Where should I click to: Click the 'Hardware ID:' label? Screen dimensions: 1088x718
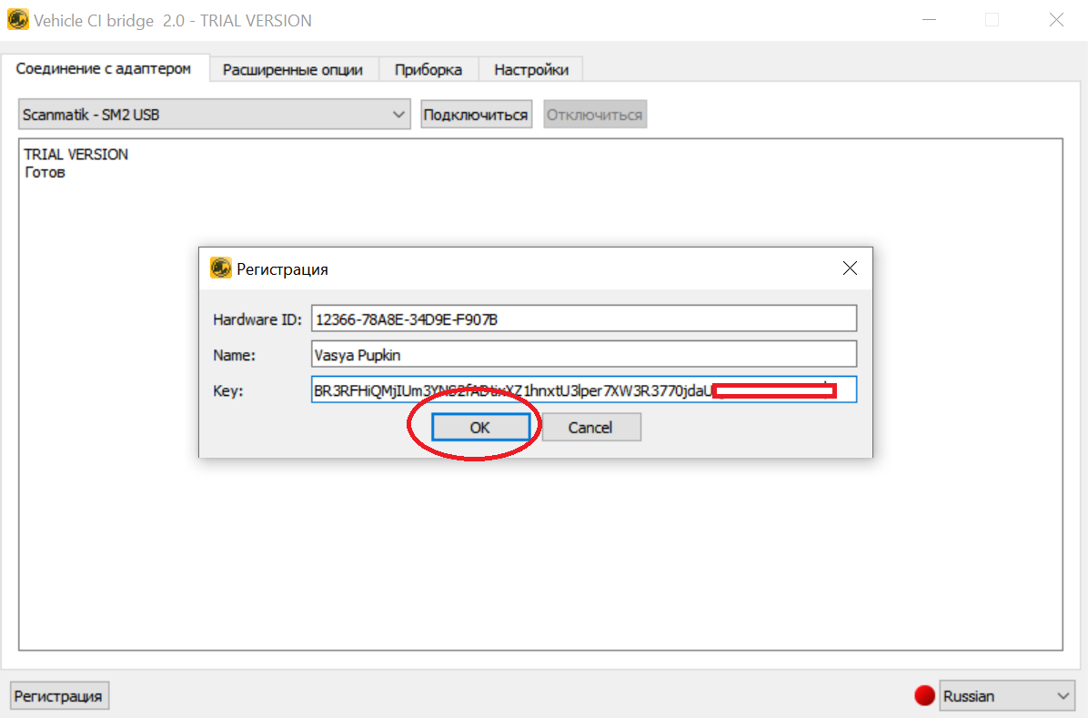pos(257,319)
